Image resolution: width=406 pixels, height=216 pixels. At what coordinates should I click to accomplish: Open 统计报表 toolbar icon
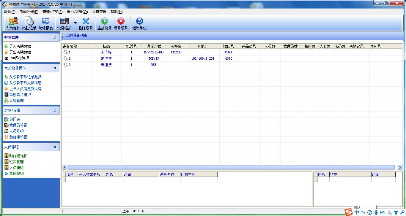(45, 21)
